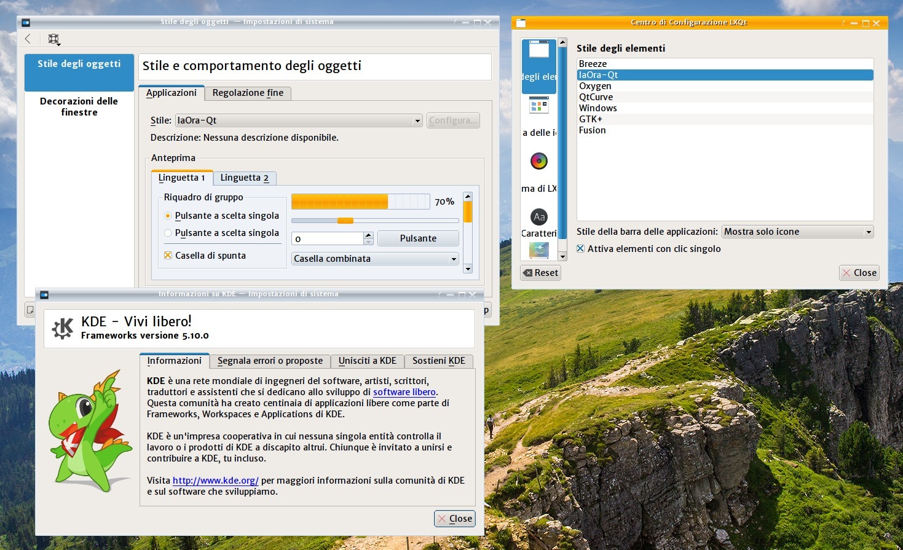Viewport: 903px width, 550px height.
Task: Open the Caratteri fonts icon in LXQt sidebar
Action: 539,217
